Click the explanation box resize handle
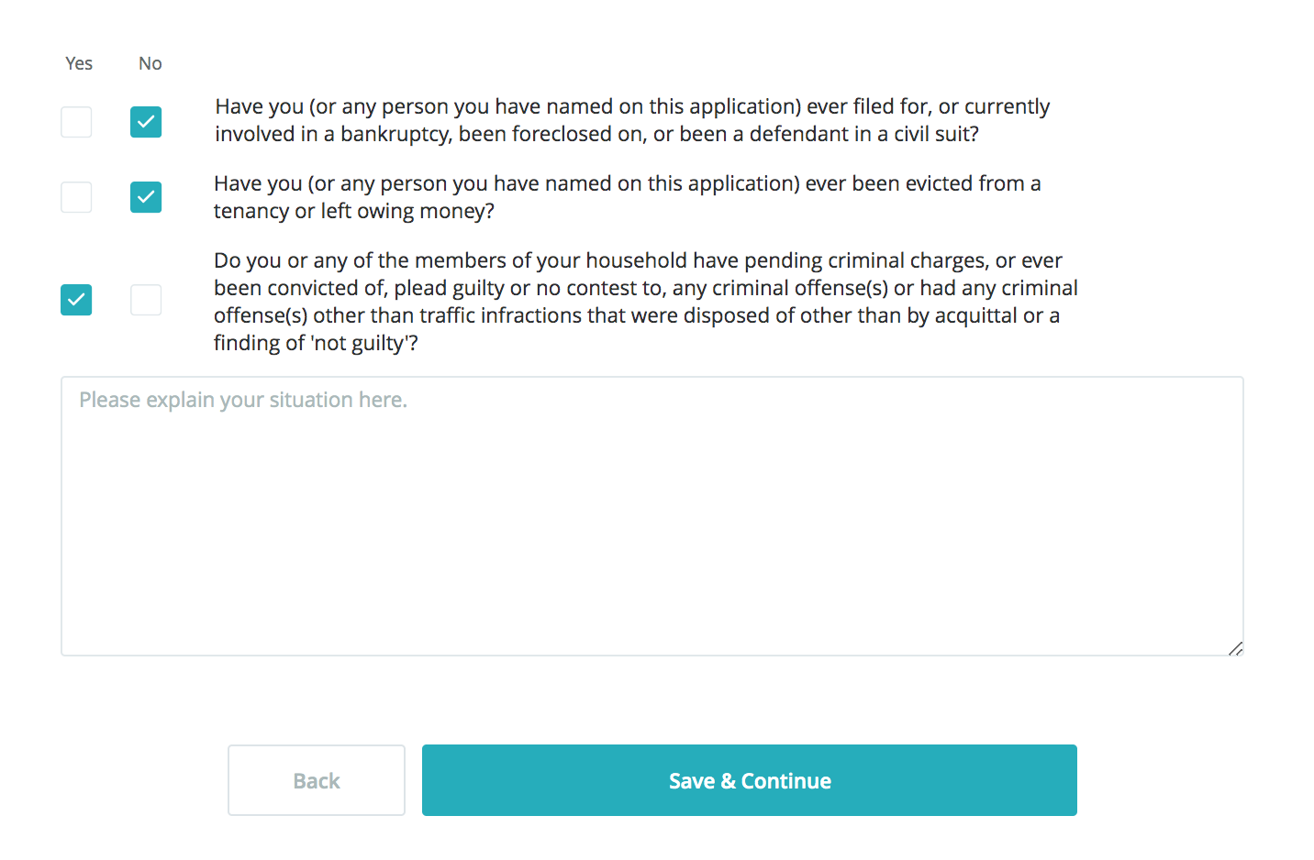 click(1235, 648)
